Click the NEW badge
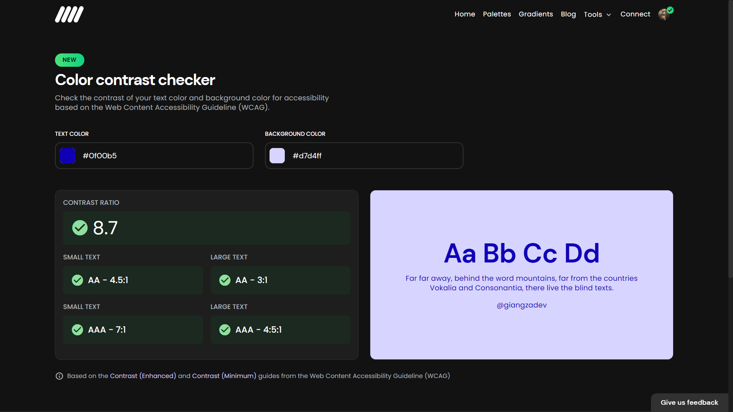 69,60
